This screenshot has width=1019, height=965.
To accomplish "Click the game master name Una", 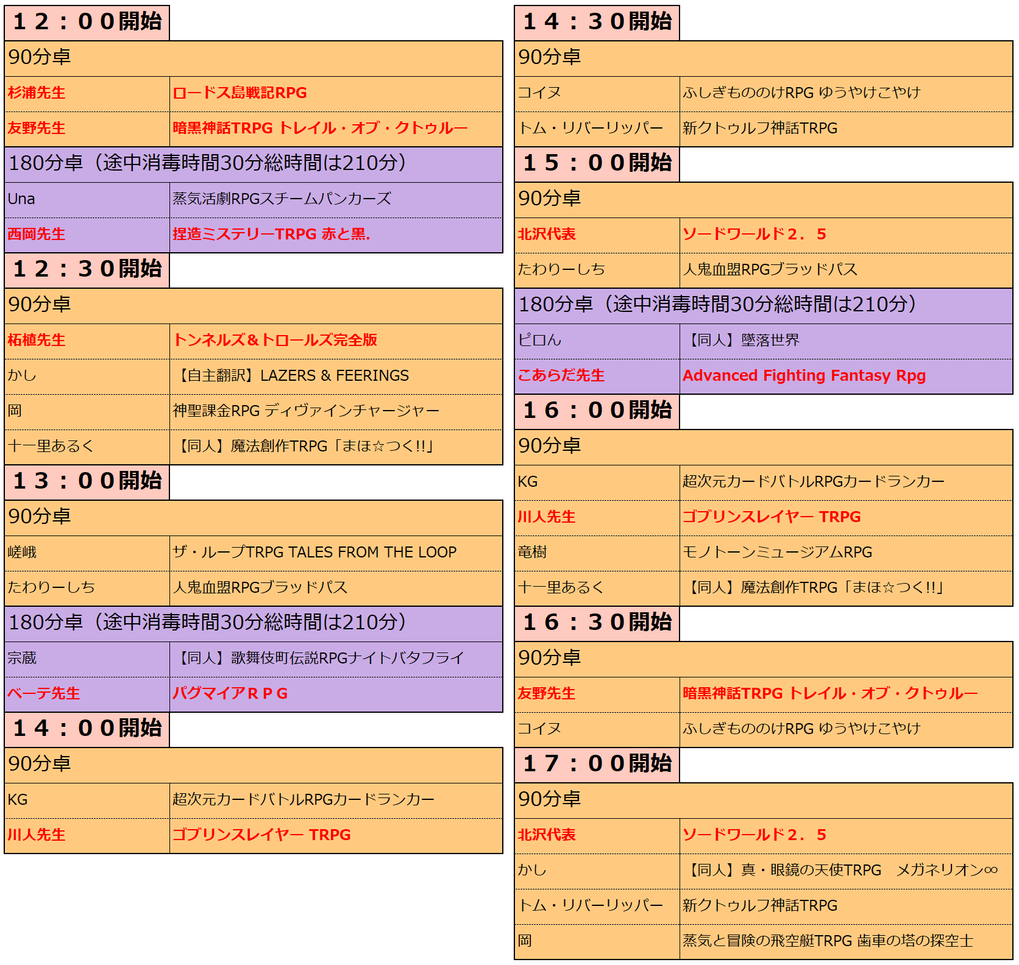I will point(21,199).
